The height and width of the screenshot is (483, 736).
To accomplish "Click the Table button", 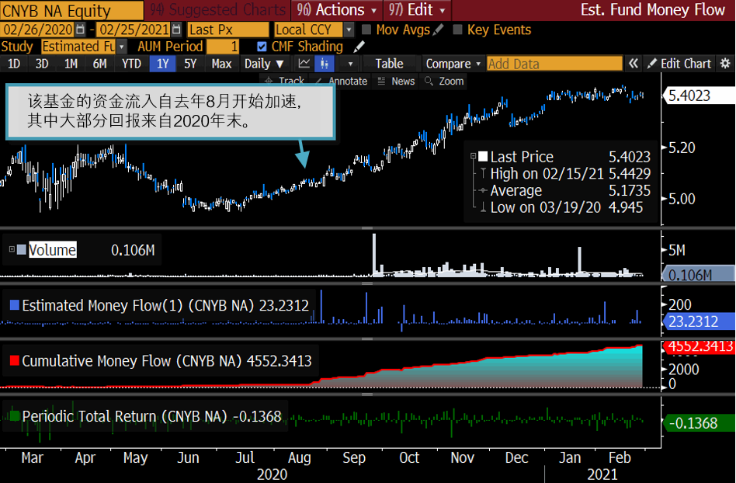I will [389, 64].
